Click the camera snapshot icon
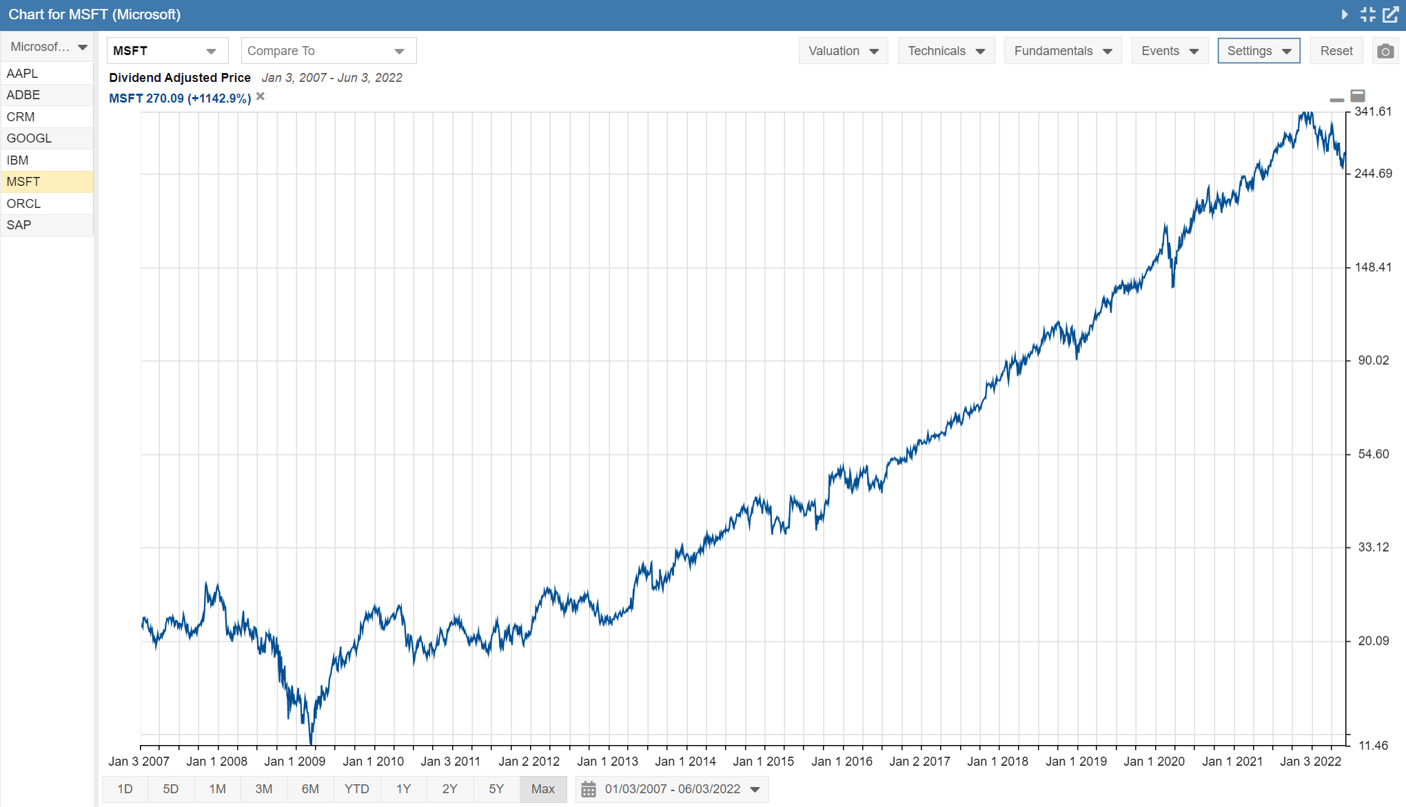This screenshot has height=807, width=1406. point(1385,51)
